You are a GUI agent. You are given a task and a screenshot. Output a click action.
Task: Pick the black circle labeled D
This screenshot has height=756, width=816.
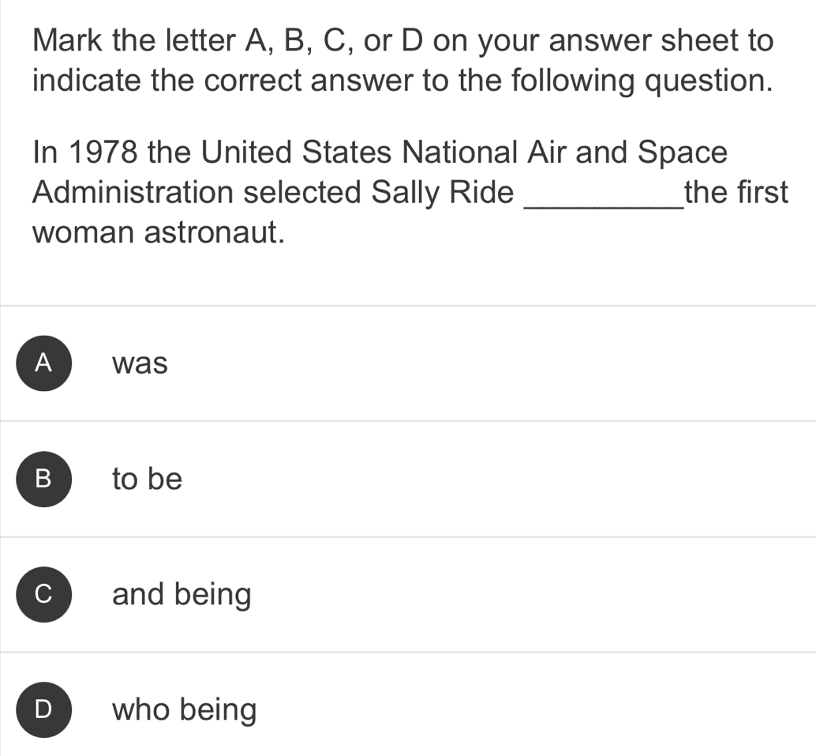pos(45,709)
